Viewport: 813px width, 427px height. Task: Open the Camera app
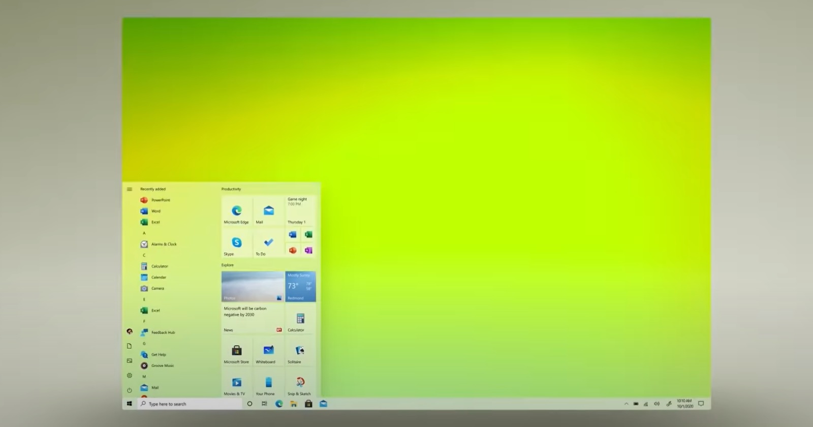coord(152,288)
